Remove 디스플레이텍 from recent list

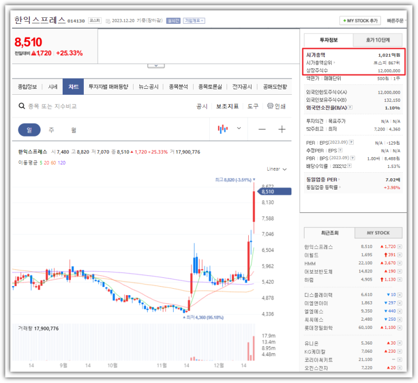click(x=400, y=295)
